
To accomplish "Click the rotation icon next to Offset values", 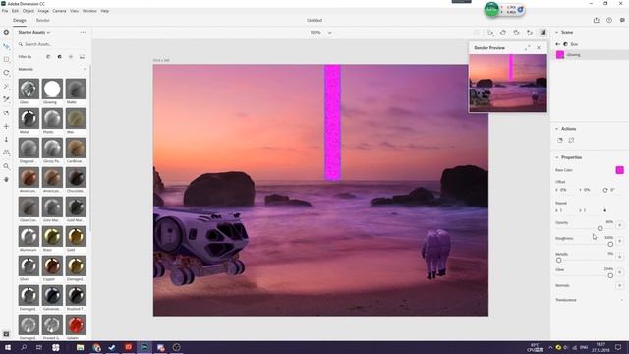I will coord(605,190).
